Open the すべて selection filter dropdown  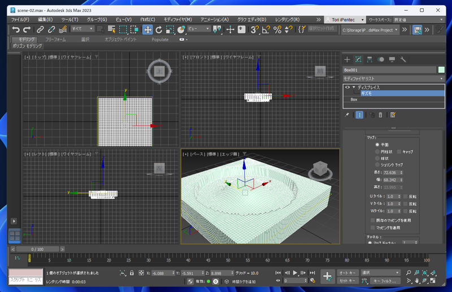(82, 29)
